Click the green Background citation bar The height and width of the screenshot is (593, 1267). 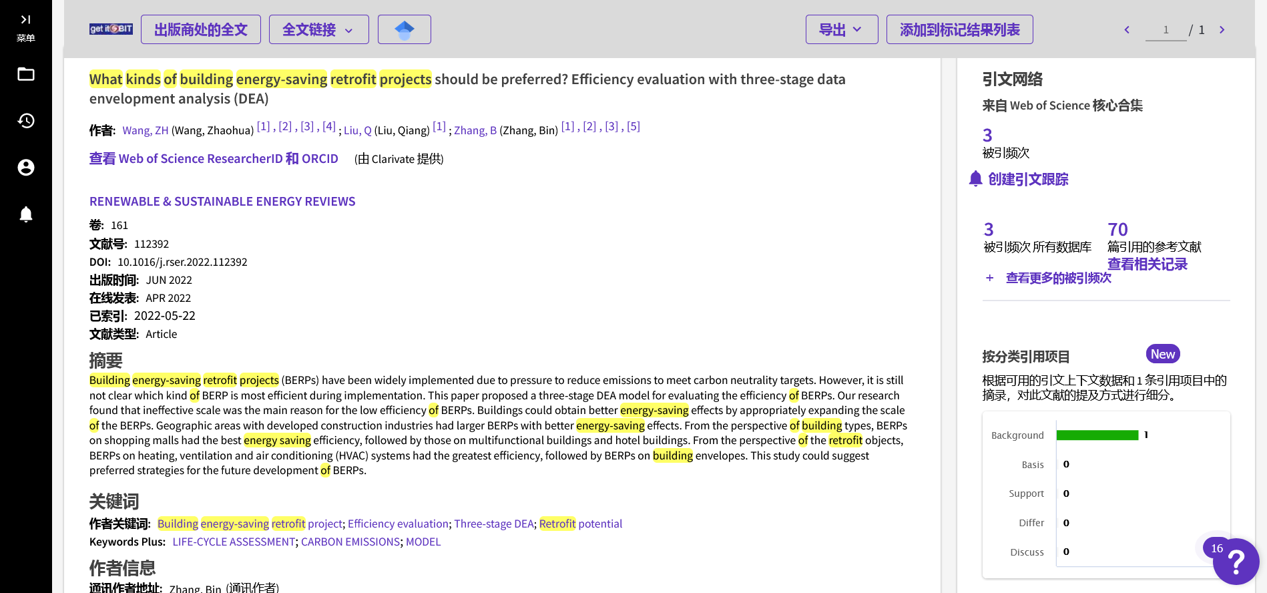click(x=1097, y=435)
